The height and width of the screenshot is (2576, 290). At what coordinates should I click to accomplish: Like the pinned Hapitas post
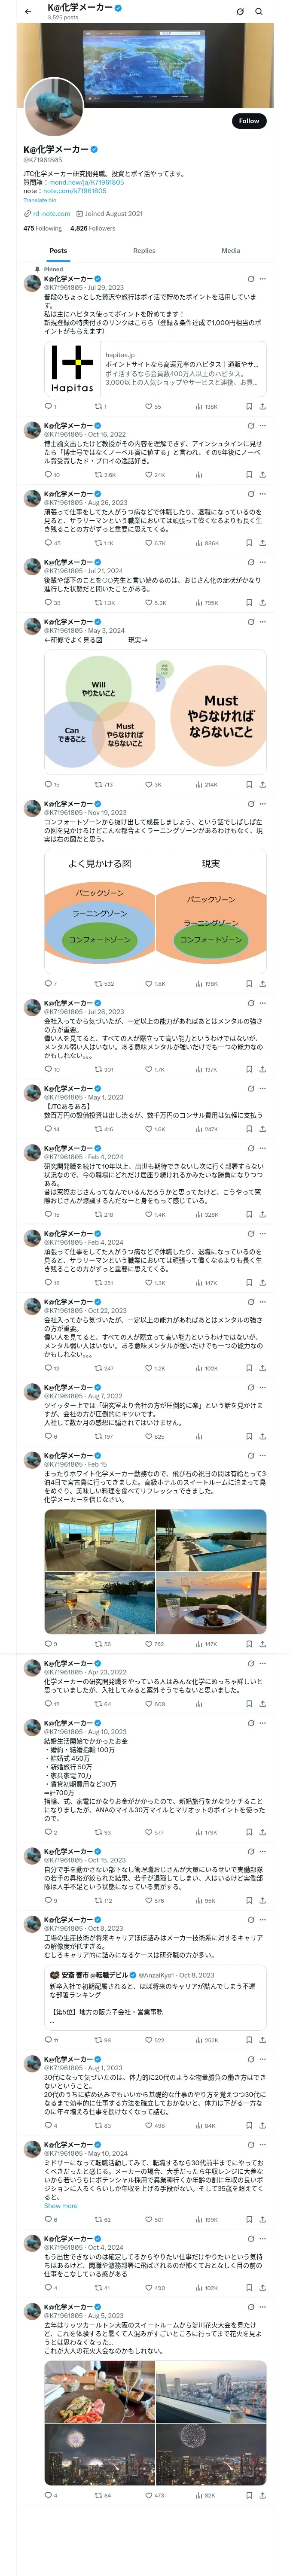(x=148, y=406)
